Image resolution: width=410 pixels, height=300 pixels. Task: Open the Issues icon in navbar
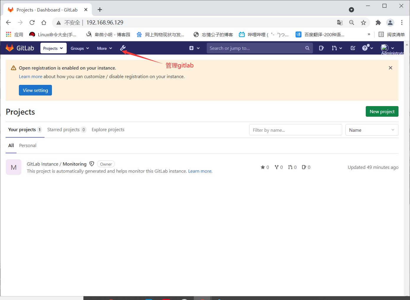[321, 48]
